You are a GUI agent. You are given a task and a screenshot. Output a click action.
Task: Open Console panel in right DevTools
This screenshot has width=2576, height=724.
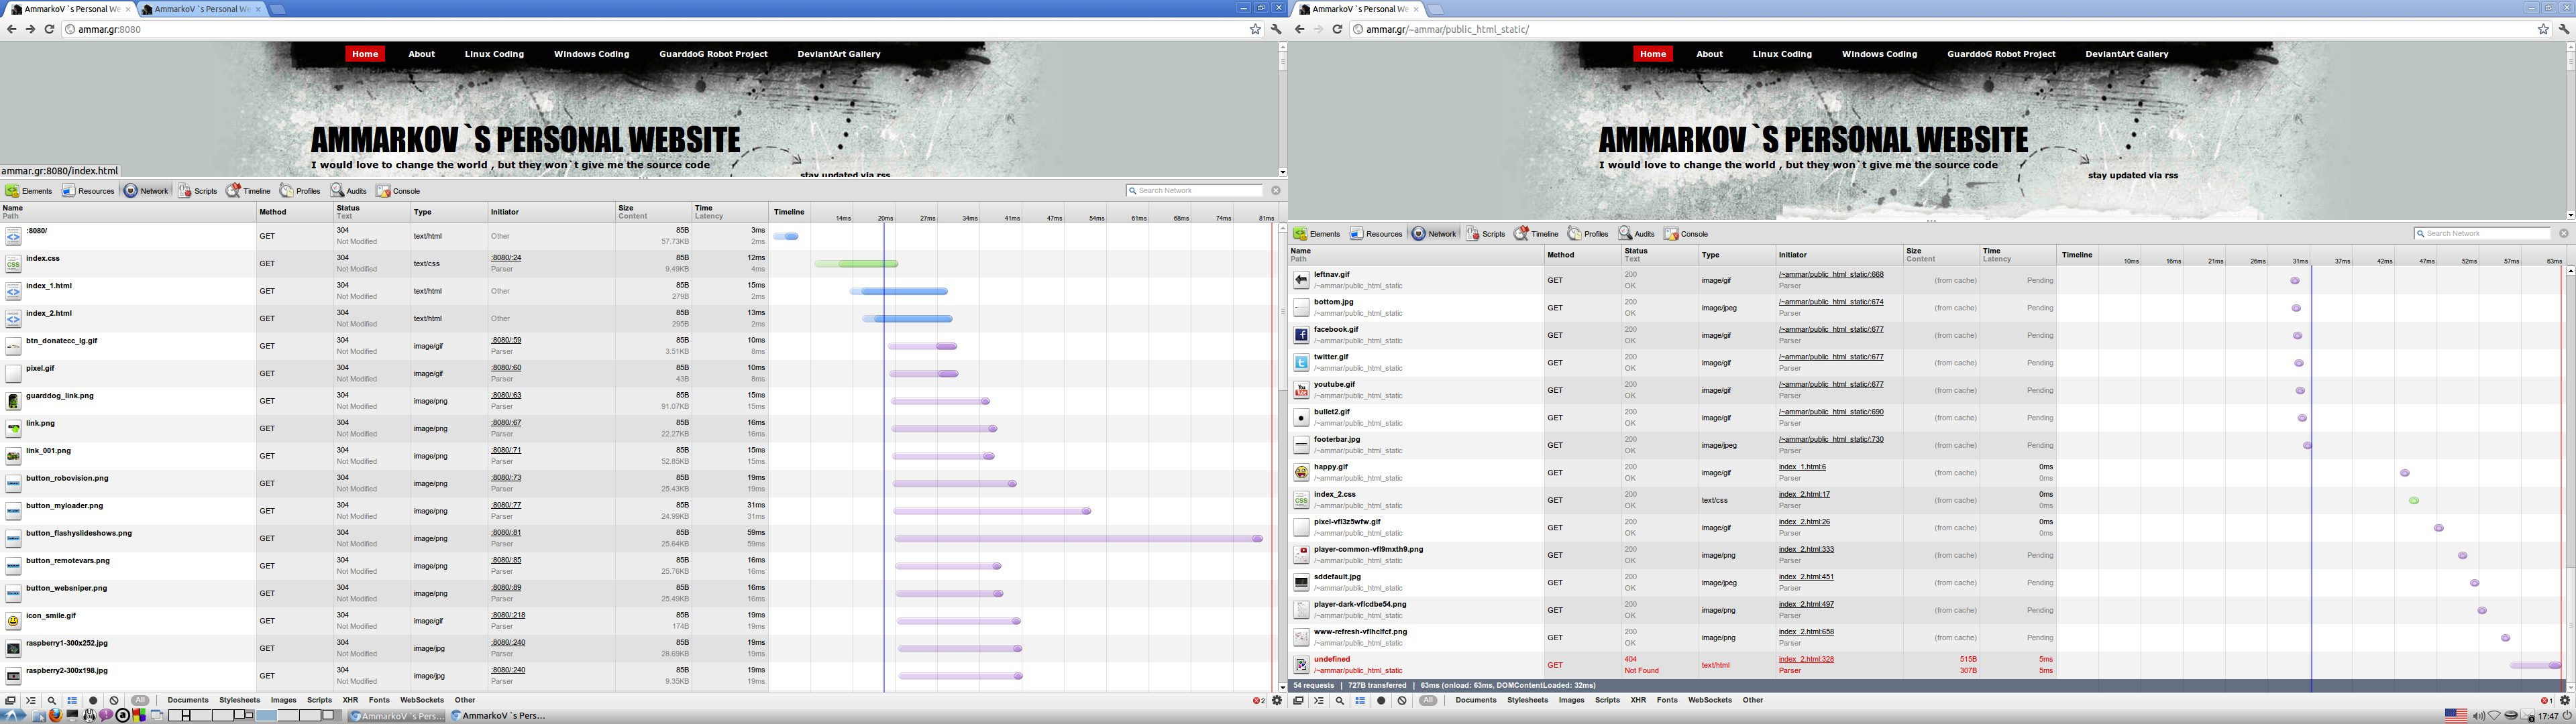[1686, 233]
